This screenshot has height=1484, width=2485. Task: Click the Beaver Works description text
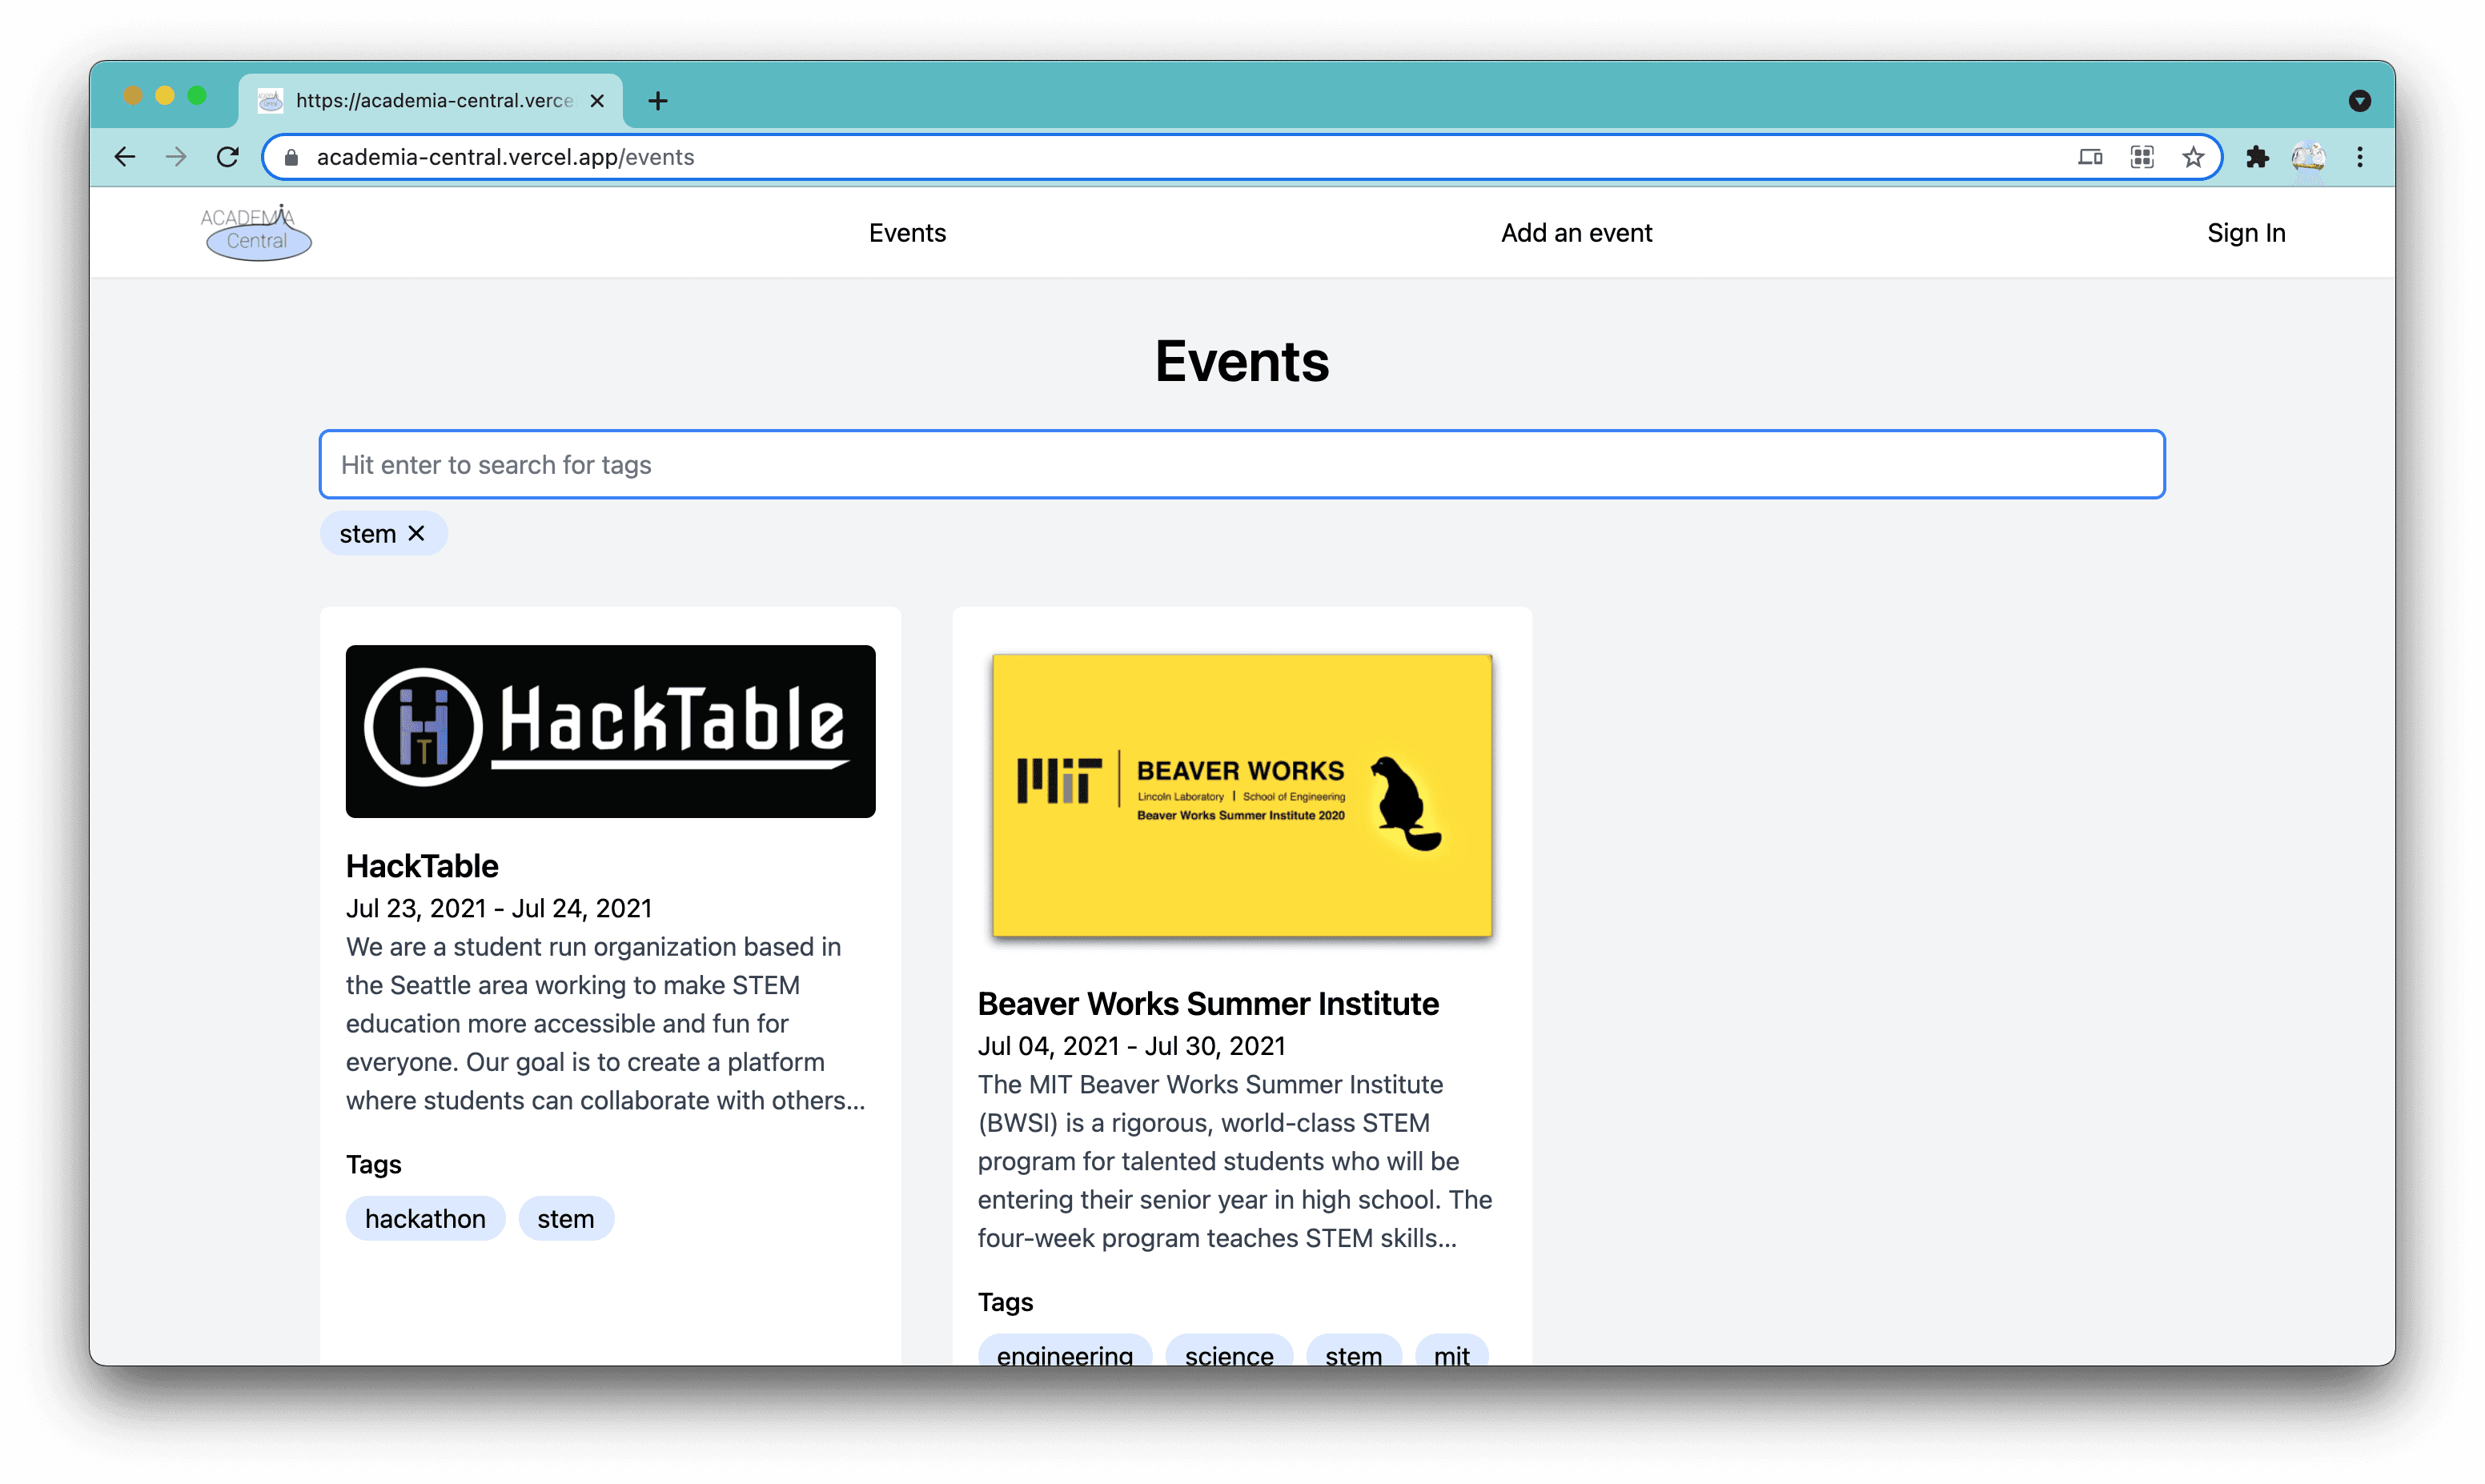pyautogui.click(x=1235, y=1161)
